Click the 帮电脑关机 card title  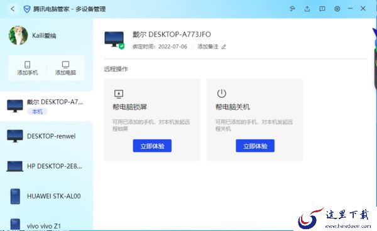click(x=232, y=107)
